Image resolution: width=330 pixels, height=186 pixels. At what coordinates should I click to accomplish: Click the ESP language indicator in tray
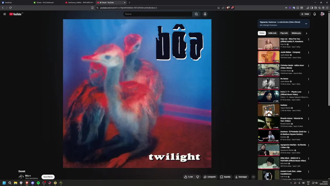pyautogui.click(x=308, y=183)
